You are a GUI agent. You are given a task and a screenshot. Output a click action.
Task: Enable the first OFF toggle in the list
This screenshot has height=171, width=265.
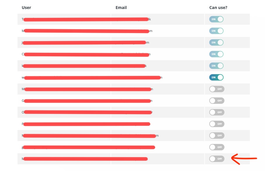(x=217, y=89)
